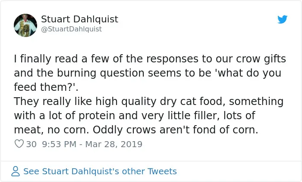This screenshot has width=302, height=182.
Task: Open Stuart Dahlquist's profile picture
Action: (25, 25)
